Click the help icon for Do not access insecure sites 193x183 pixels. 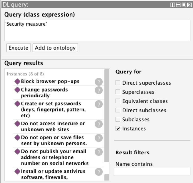click(99, 124)
